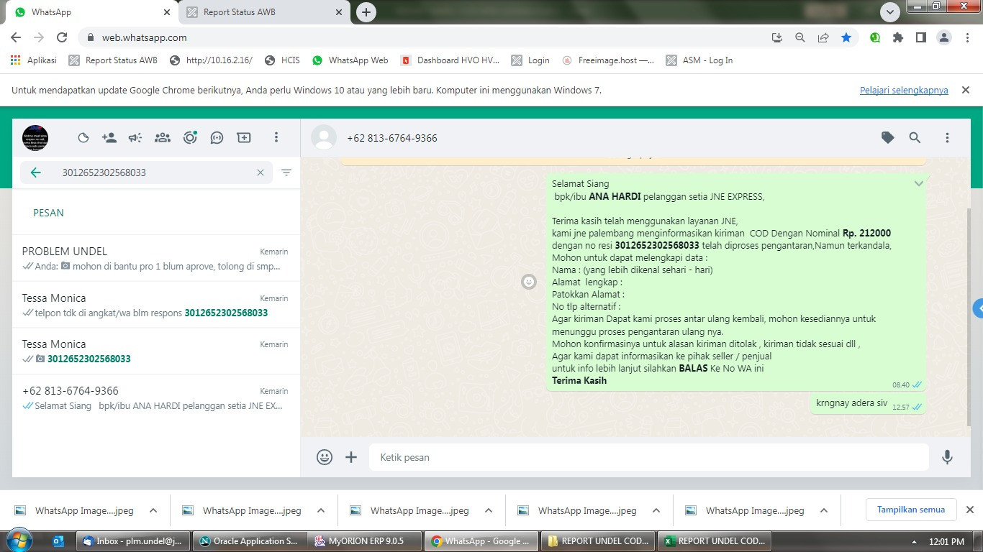
Task: Click the microphone voice message icon
Action: (x=947, y=457)
